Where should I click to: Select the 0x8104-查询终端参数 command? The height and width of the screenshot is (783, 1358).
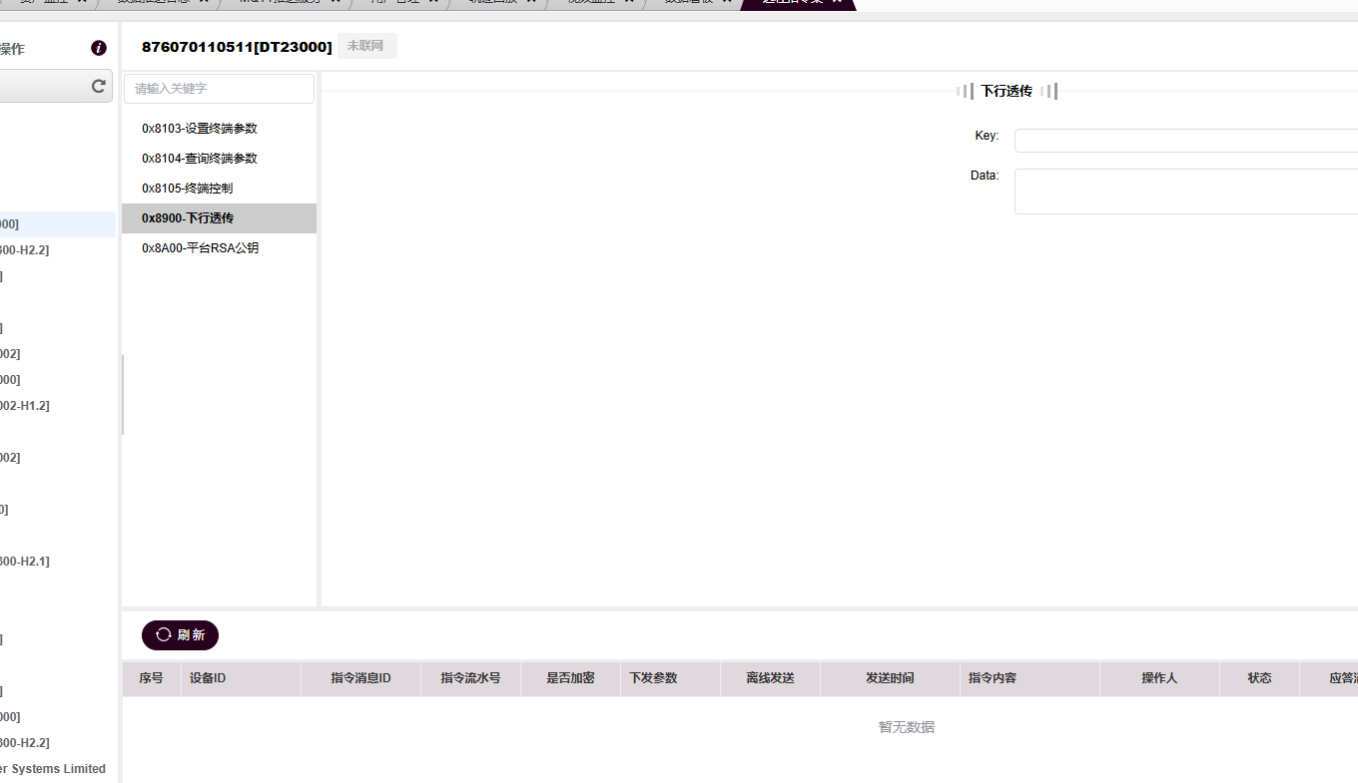click(200, 159)
